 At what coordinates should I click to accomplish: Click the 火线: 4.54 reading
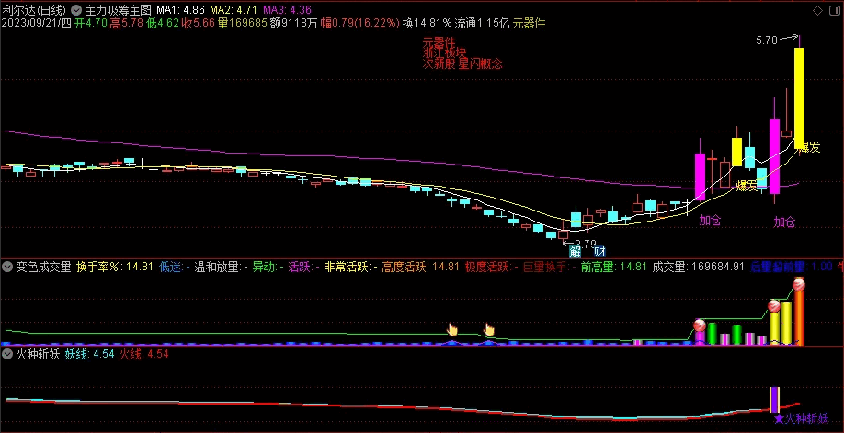[143, 354]
